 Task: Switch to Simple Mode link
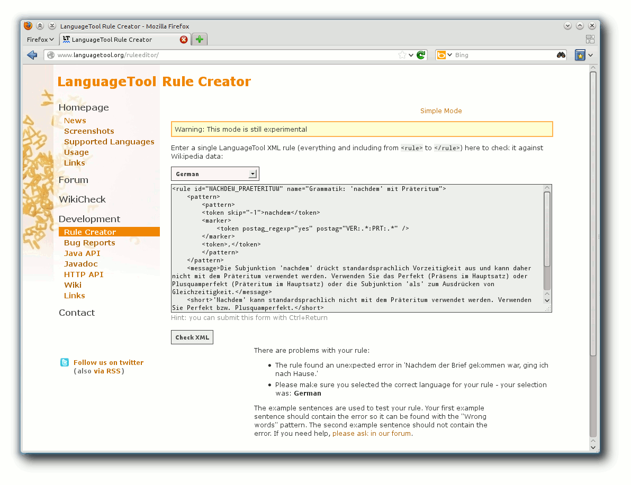(440, 111)
